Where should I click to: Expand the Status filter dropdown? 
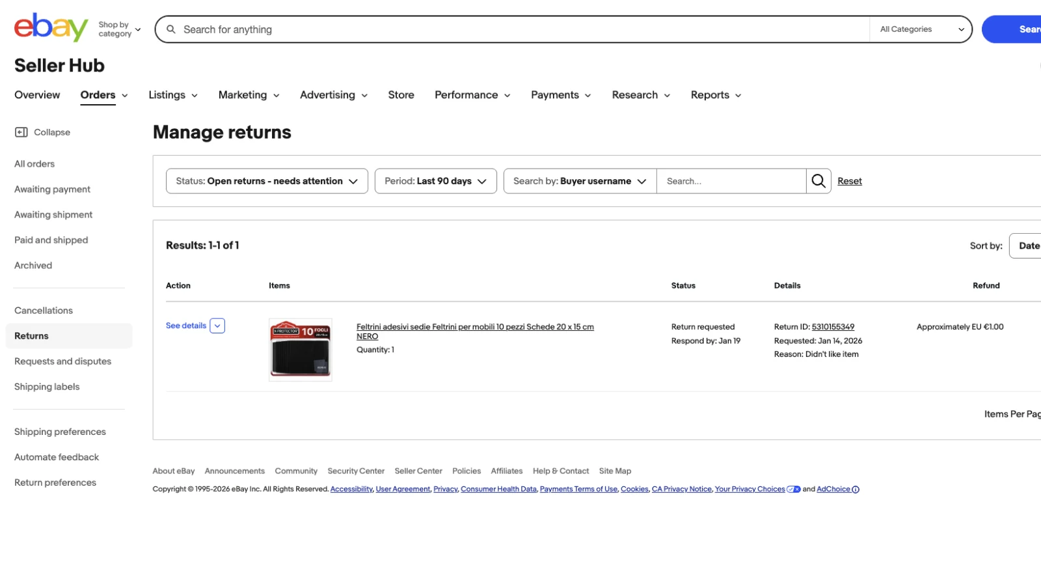[x=267, y=181]
